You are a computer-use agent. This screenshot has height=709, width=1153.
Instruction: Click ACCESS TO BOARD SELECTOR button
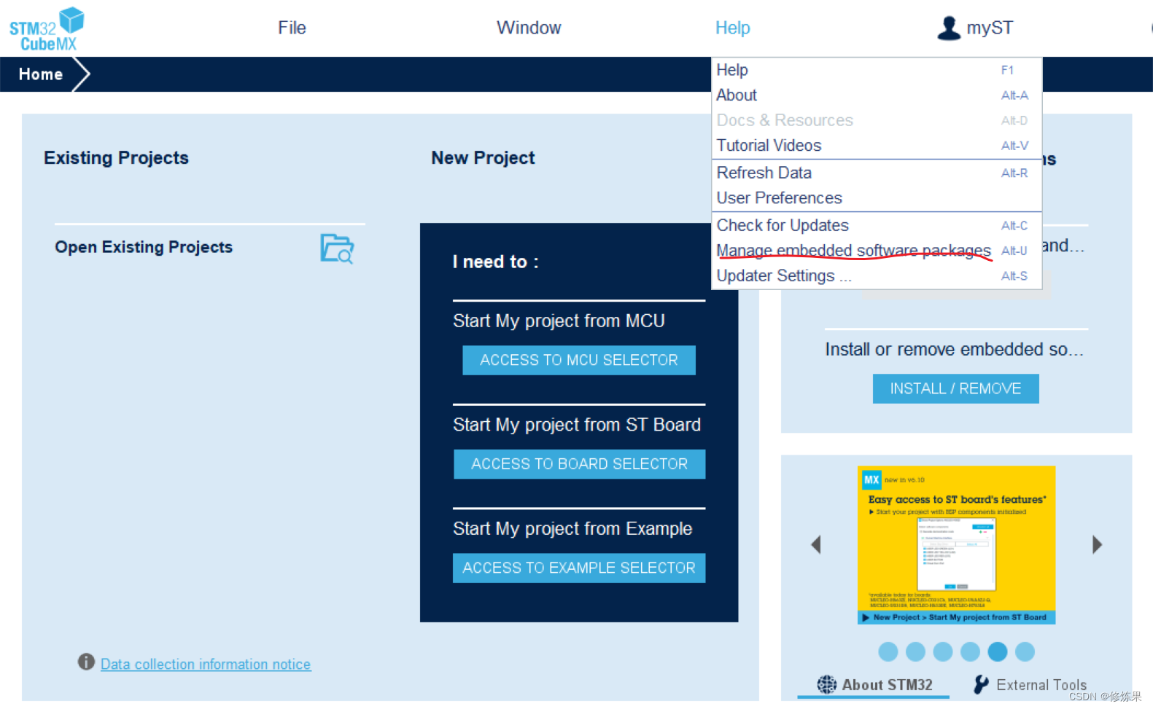click(x=579, y=464)
